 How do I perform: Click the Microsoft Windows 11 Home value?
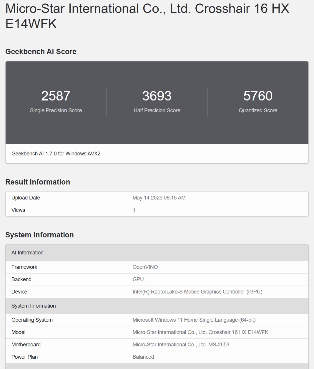194,320
